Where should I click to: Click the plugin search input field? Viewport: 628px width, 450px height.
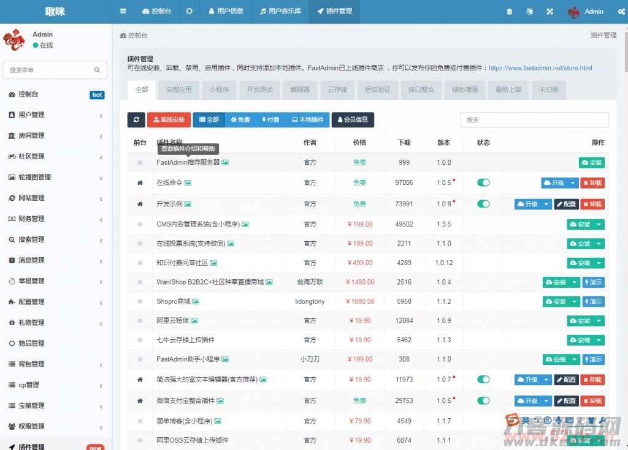[534, 120]
